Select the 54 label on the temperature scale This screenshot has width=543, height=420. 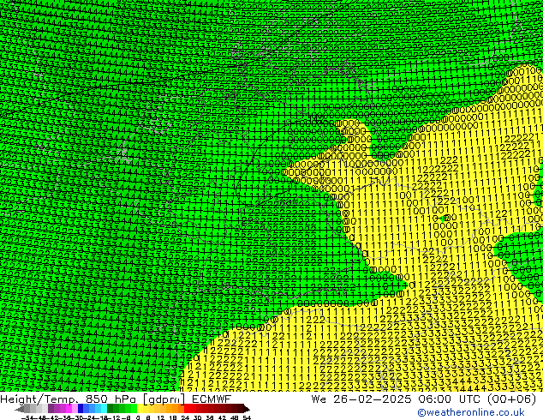[246, 418]
